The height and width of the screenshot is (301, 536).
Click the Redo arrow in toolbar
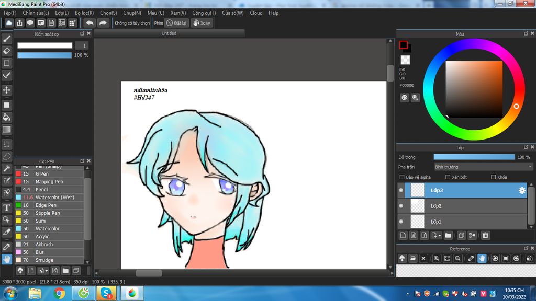point(103,23)
